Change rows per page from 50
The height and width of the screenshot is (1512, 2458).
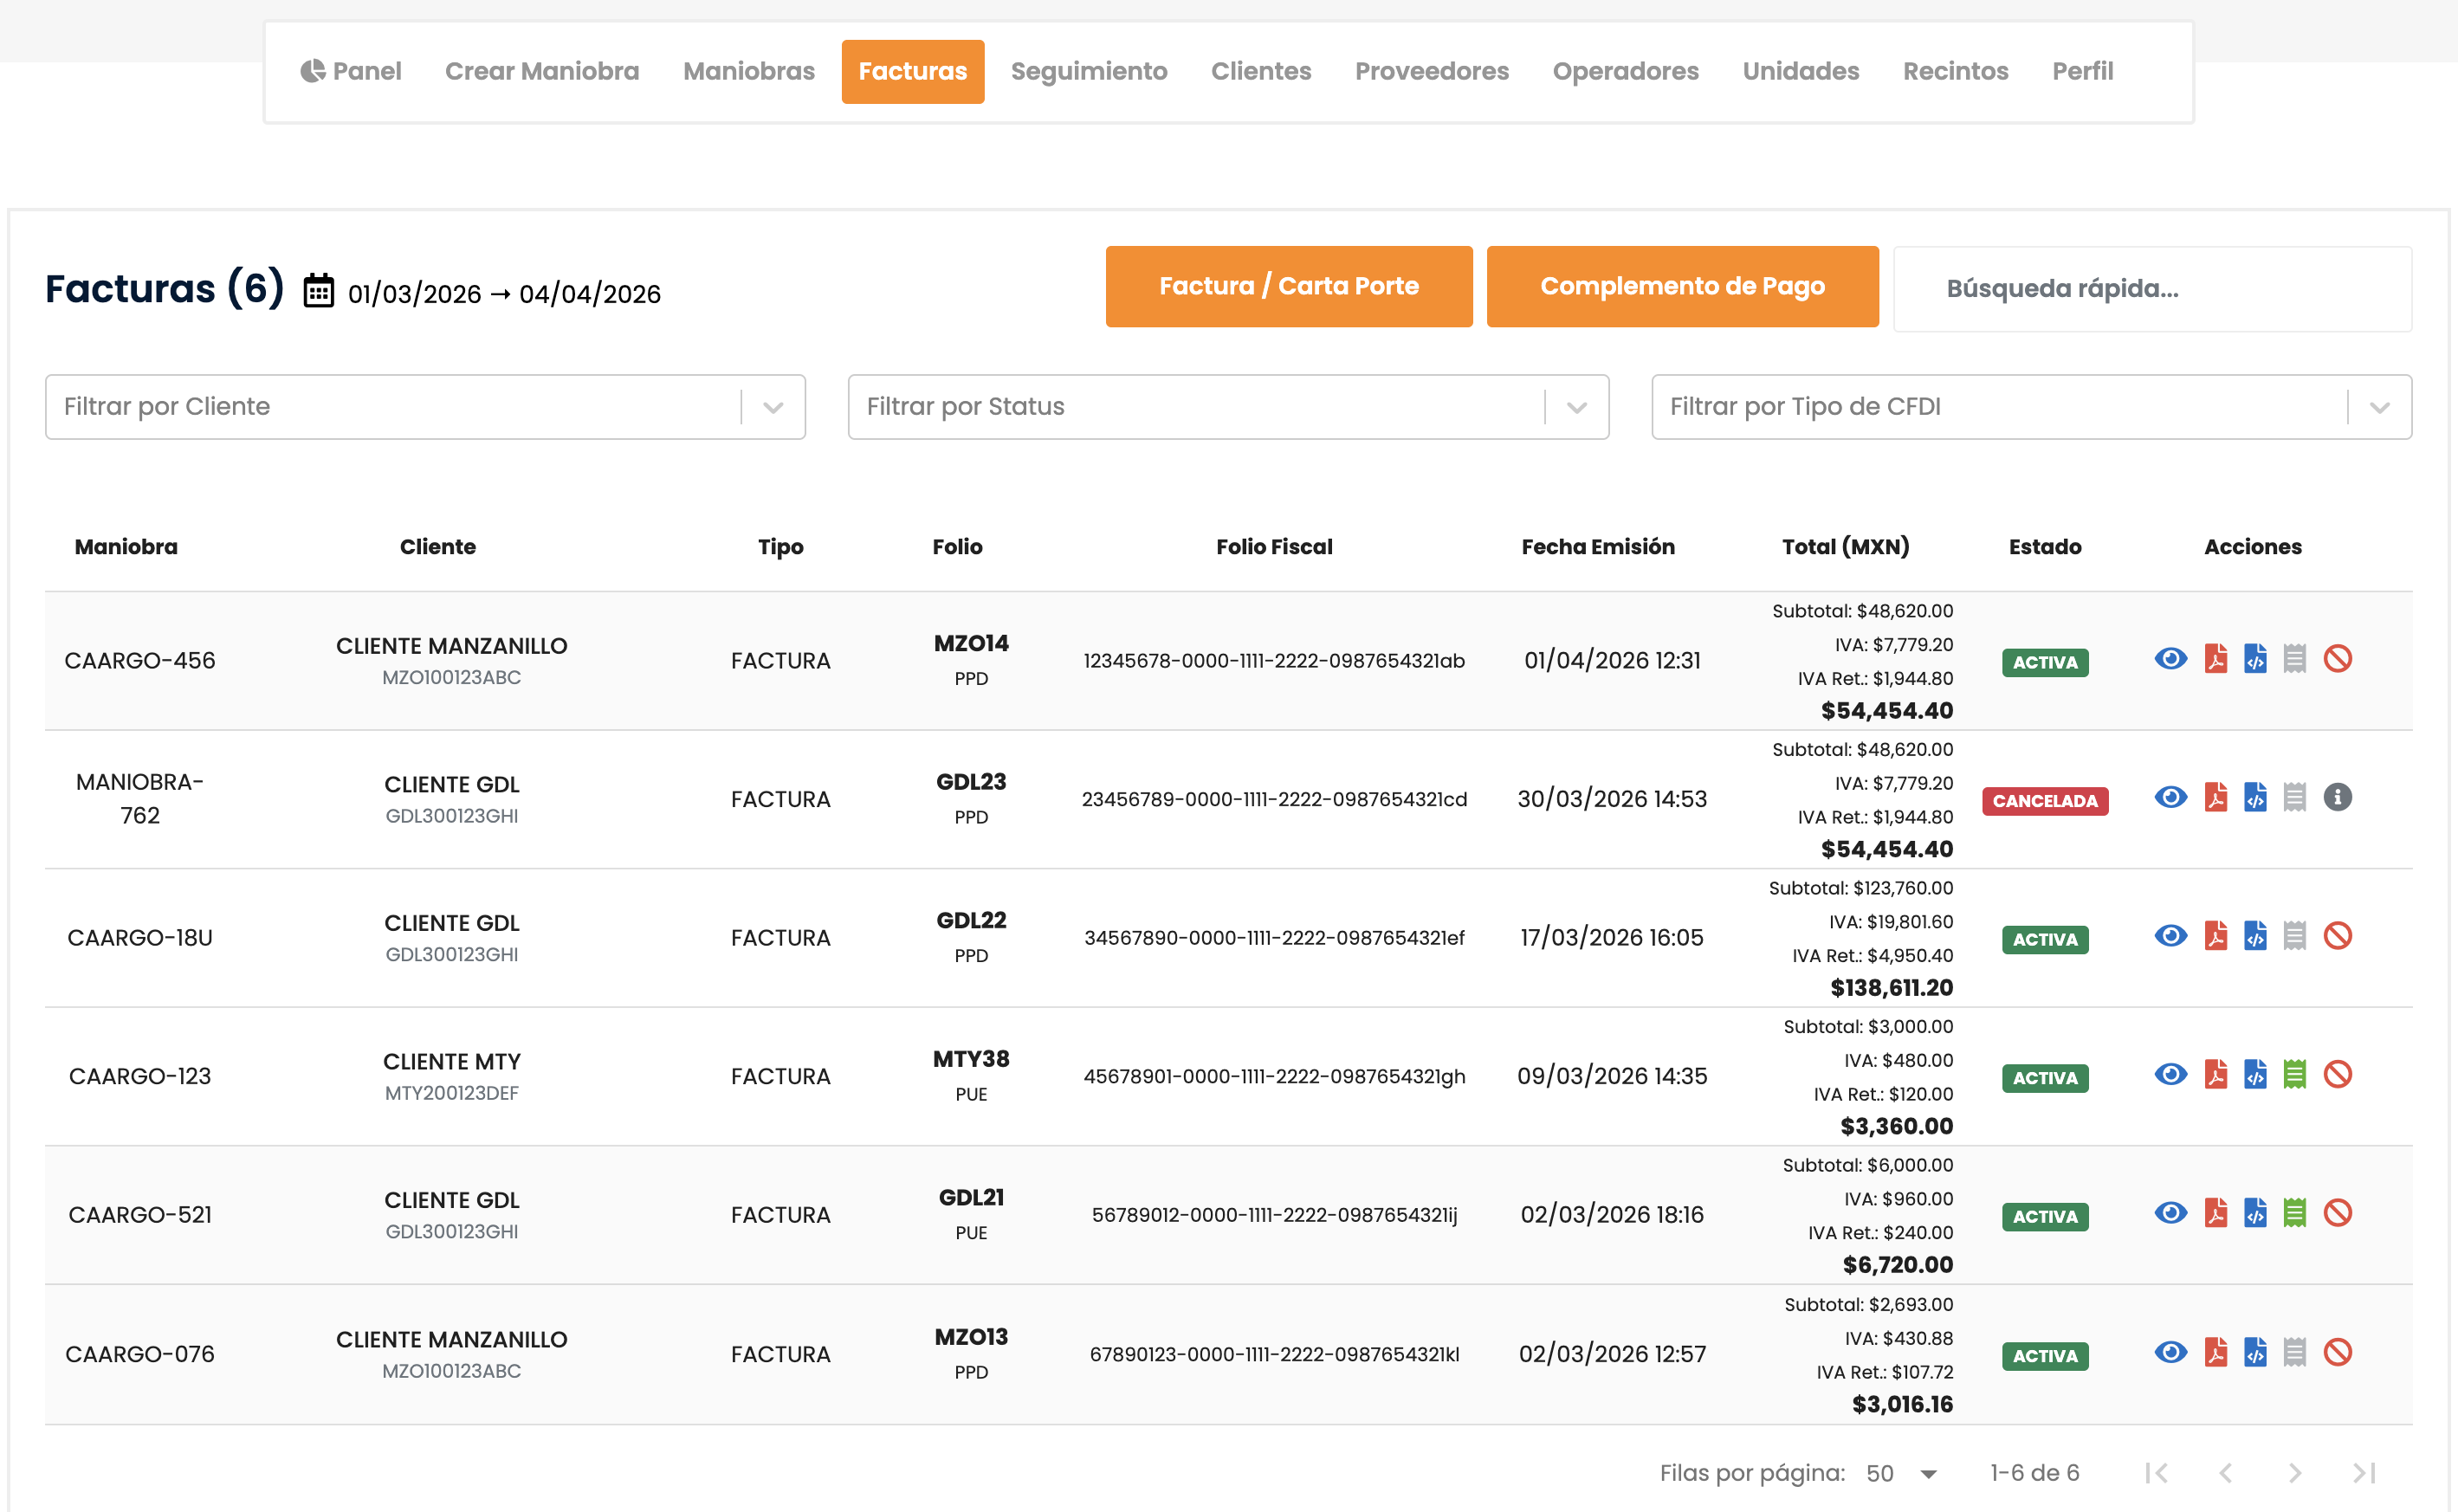1902,1473
